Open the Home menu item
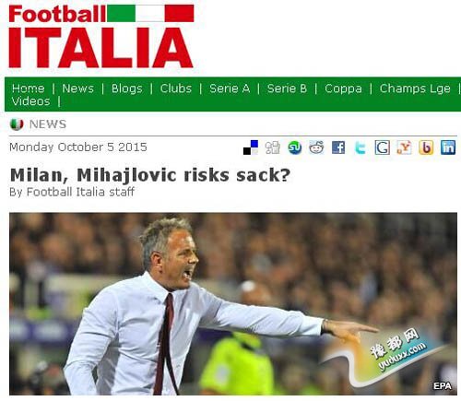The width and height of the screenshot is (461, 401). tap(29, 88)
